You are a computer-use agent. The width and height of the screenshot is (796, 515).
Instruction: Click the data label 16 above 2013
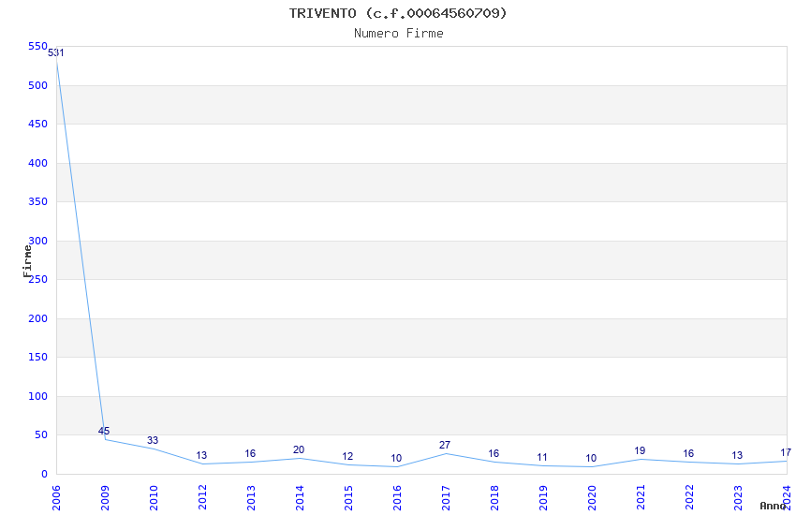250,453
